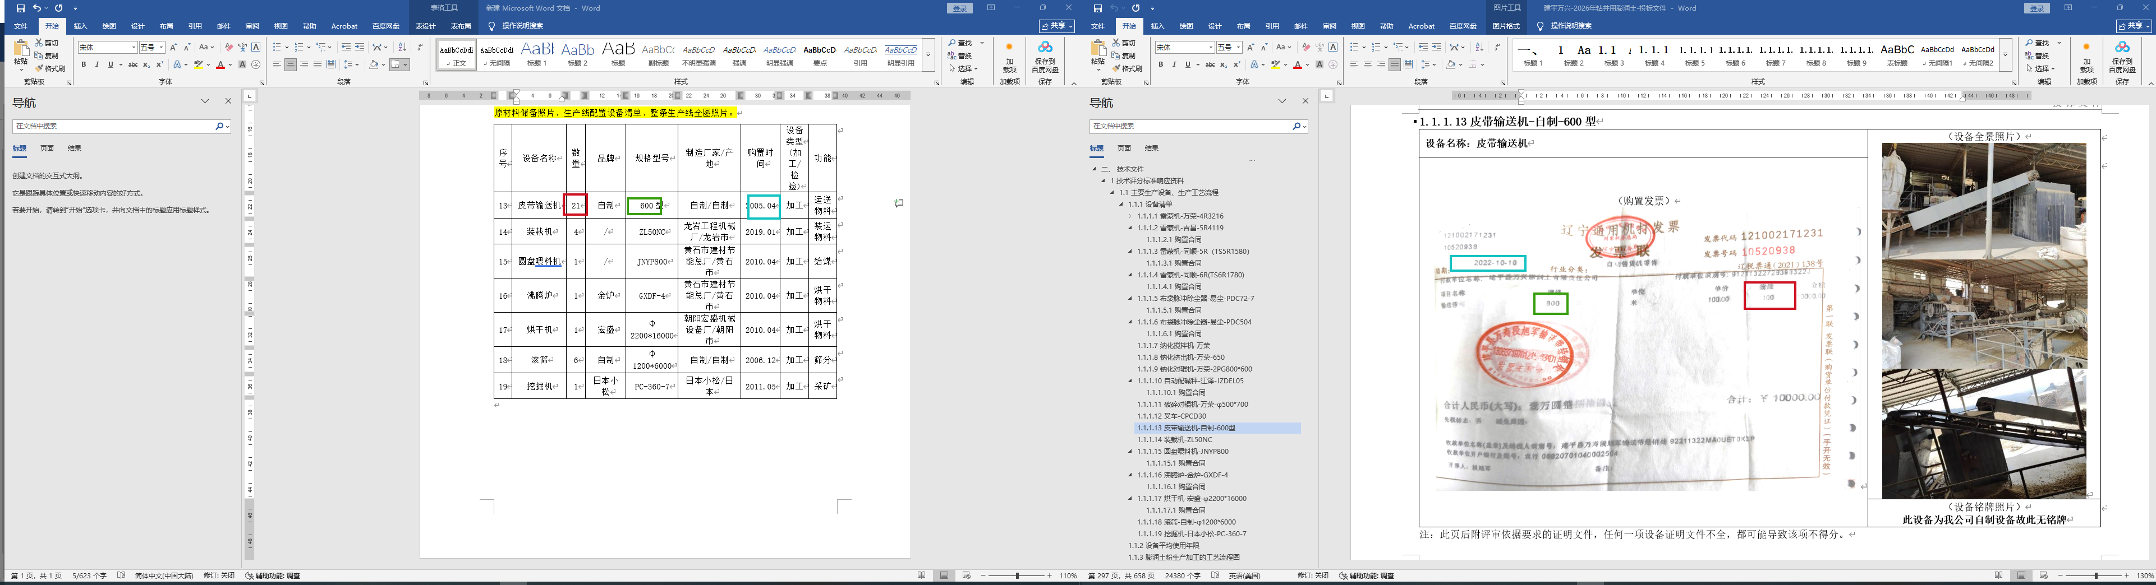Sort content in 新建 Microsoft Word 文档 window
Image resolution: width=2156 pixels, height=585 pixels.
click(x=403, y=48)
